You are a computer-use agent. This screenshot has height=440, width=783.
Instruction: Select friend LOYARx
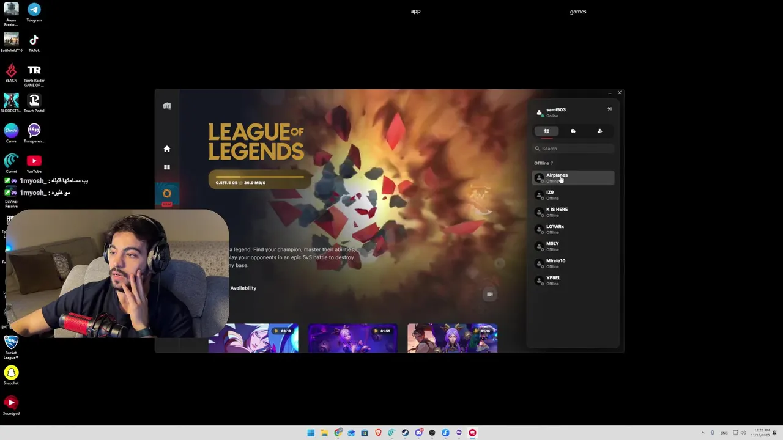click(573, 229)
